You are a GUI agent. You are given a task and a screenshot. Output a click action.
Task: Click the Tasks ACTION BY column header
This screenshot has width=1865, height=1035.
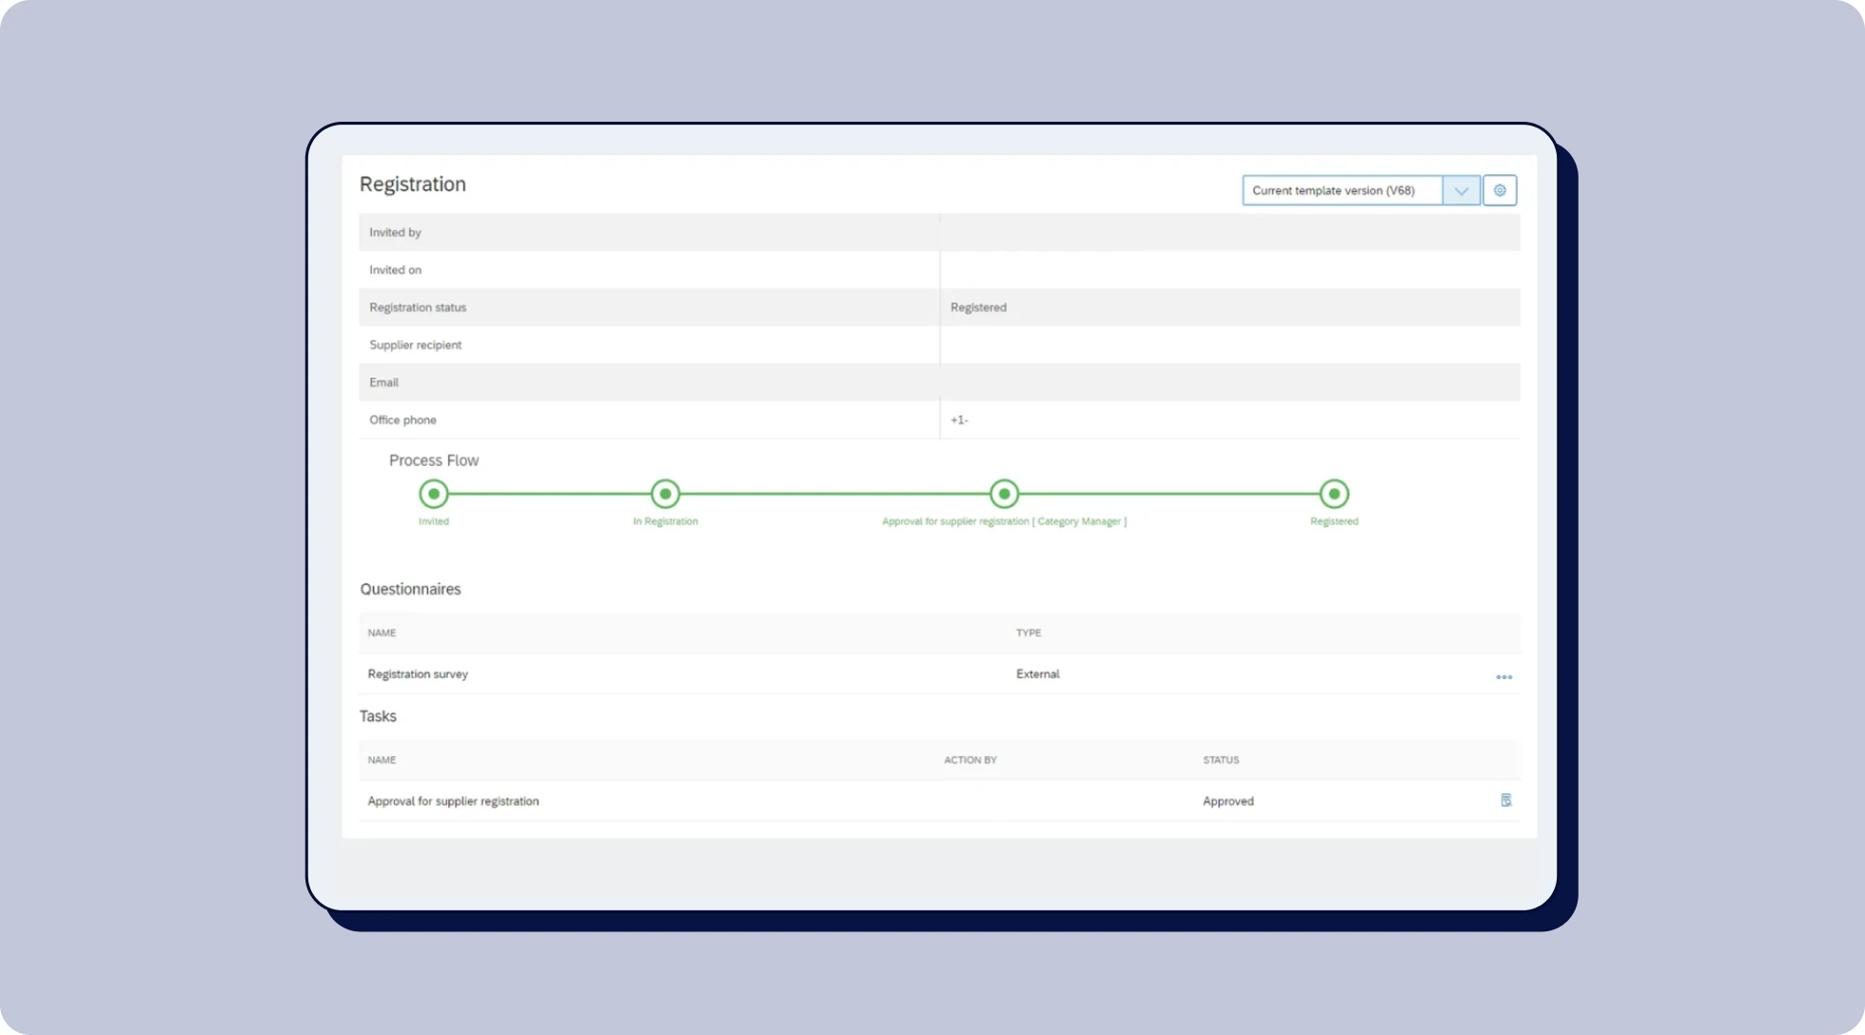click(970, 760)
